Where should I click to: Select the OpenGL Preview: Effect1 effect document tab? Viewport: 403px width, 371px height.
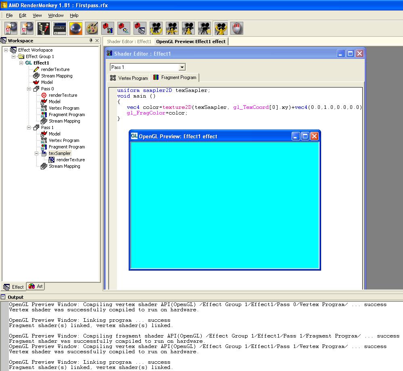191,42
